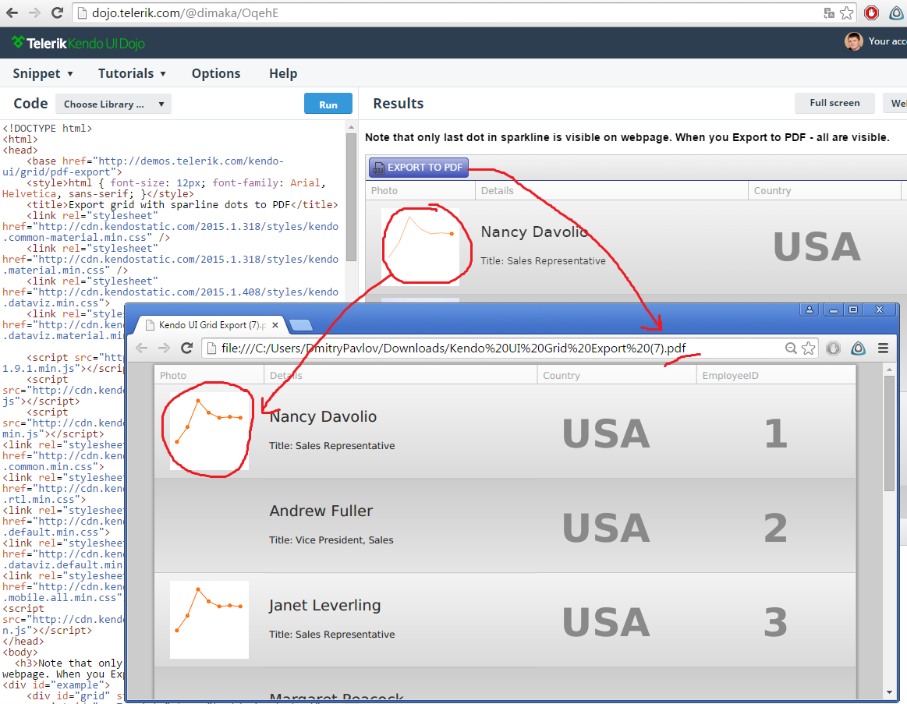Viewport: 907px width, 704px height.
Task: Reload the dojo.telerik.com page
Action: tap(57, 12)
